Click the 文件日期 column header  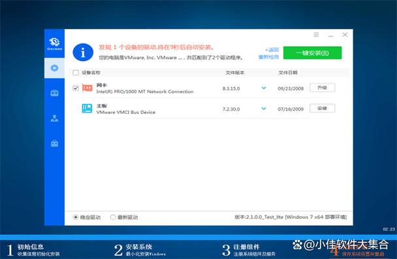288,73
